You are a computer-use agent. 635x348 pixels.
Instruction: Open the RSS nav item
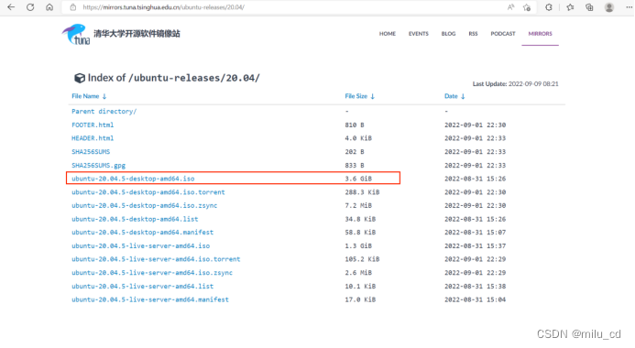pos(473,34)
